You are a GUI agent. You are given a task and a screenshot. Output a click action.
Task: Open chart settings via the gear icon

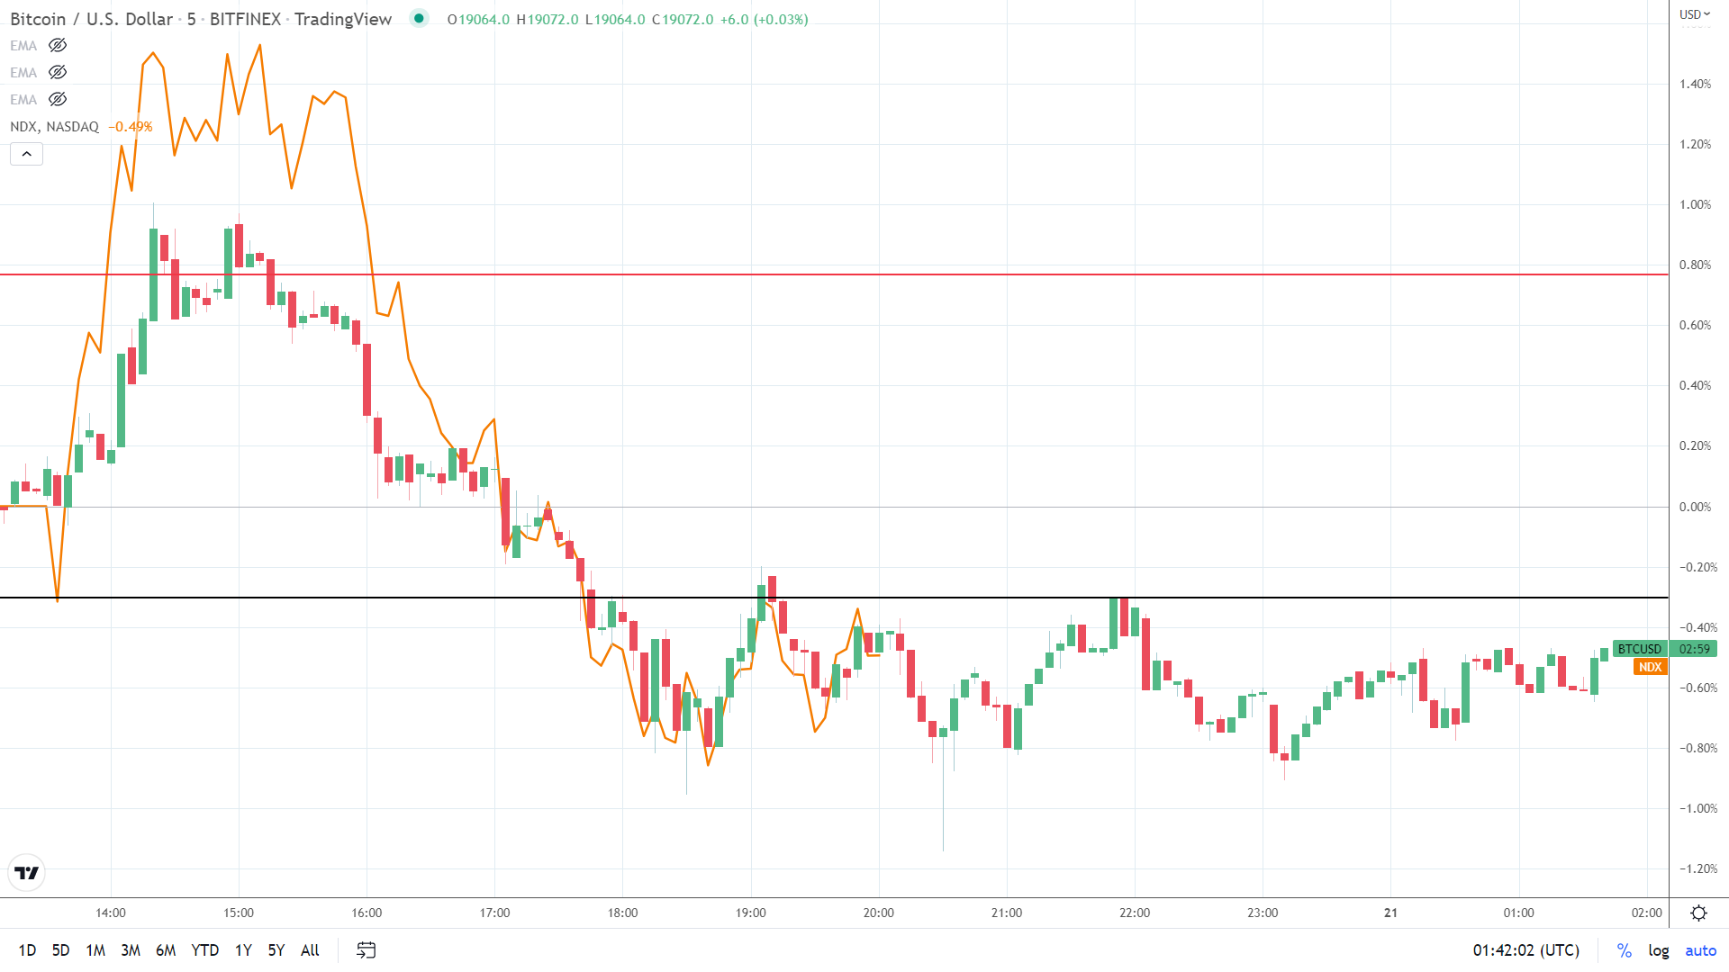[1700, 911]
